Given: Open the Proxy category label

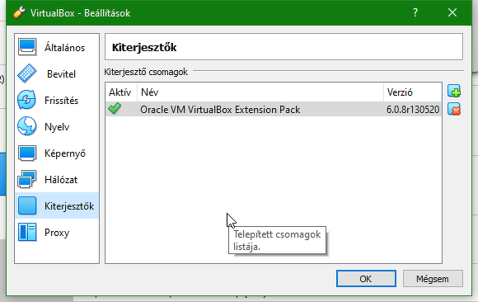Looking at the screenshot, I should pyautogui.click(x=57, y=233).
